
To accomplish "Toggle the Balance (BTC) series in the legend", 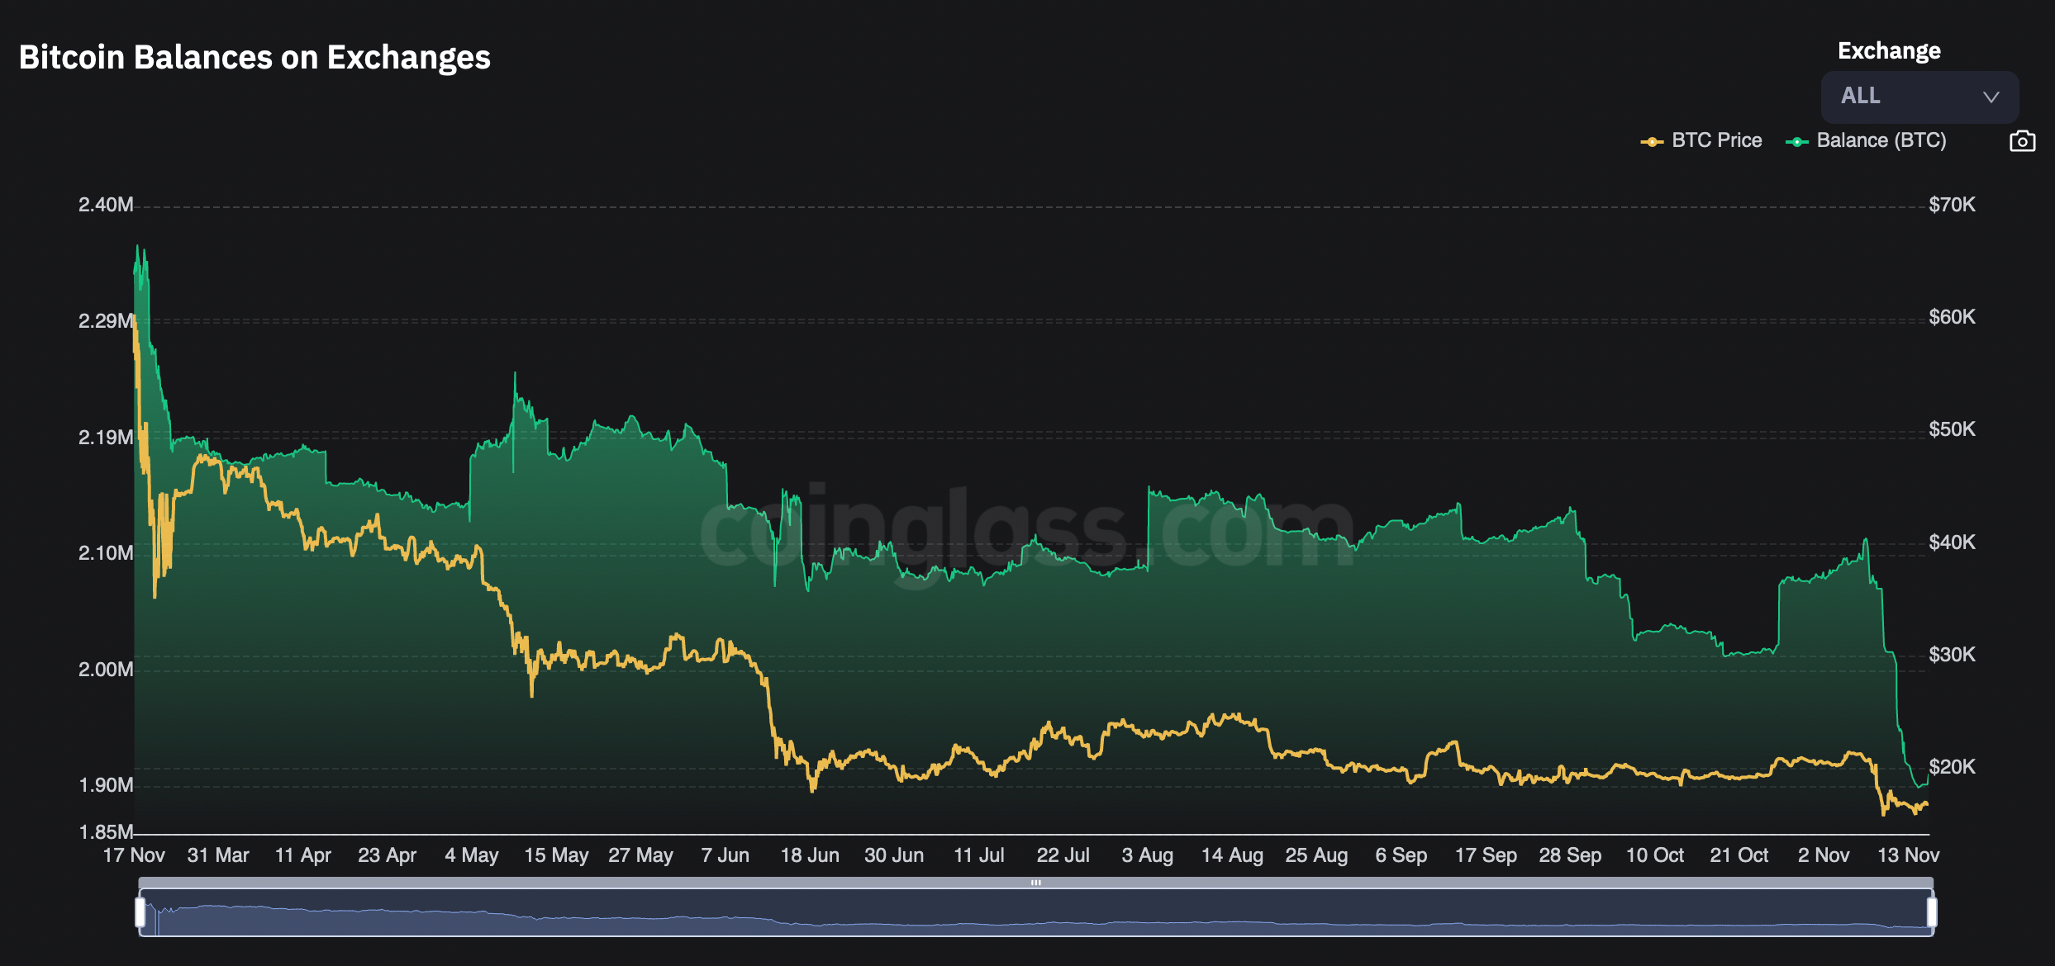I will click(x=1866, y=141).
